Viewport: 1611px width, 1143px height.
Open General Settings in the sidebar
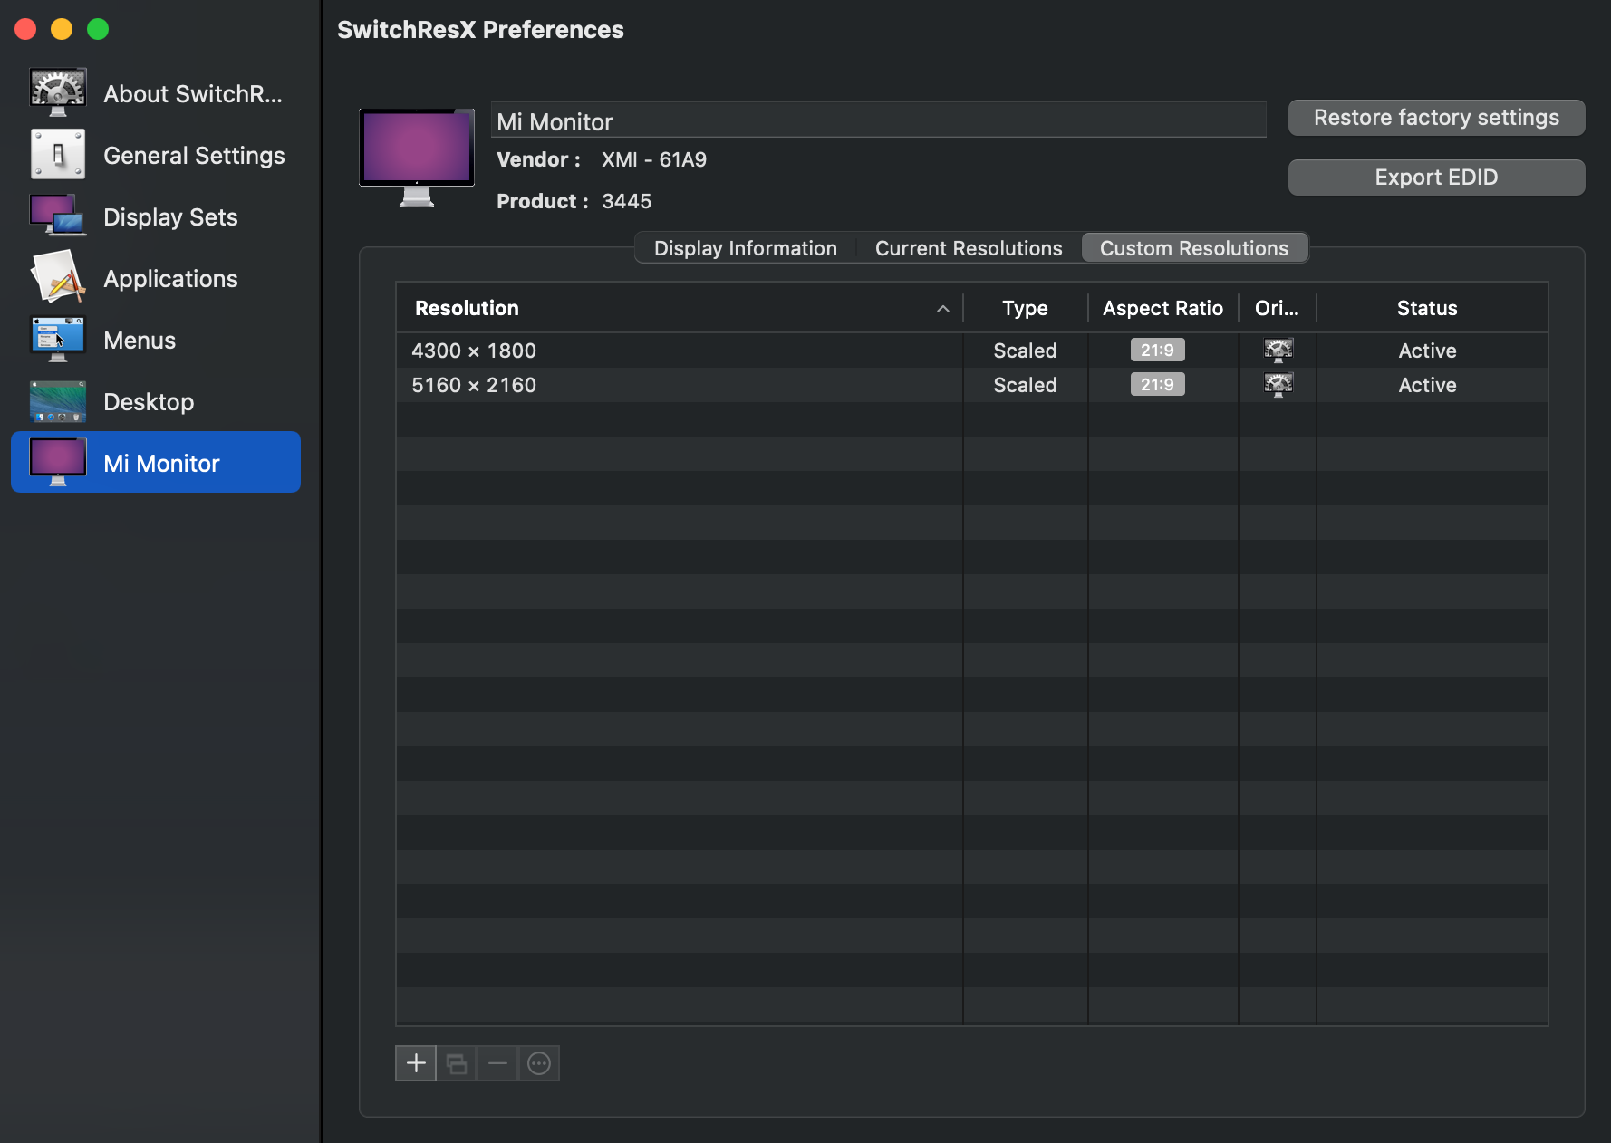point(193,155)
